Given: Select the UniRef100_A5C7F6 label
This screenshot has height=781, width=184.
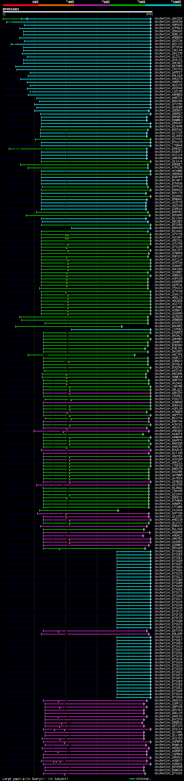Looking at the screenshot, I should [x=168, y=355].
